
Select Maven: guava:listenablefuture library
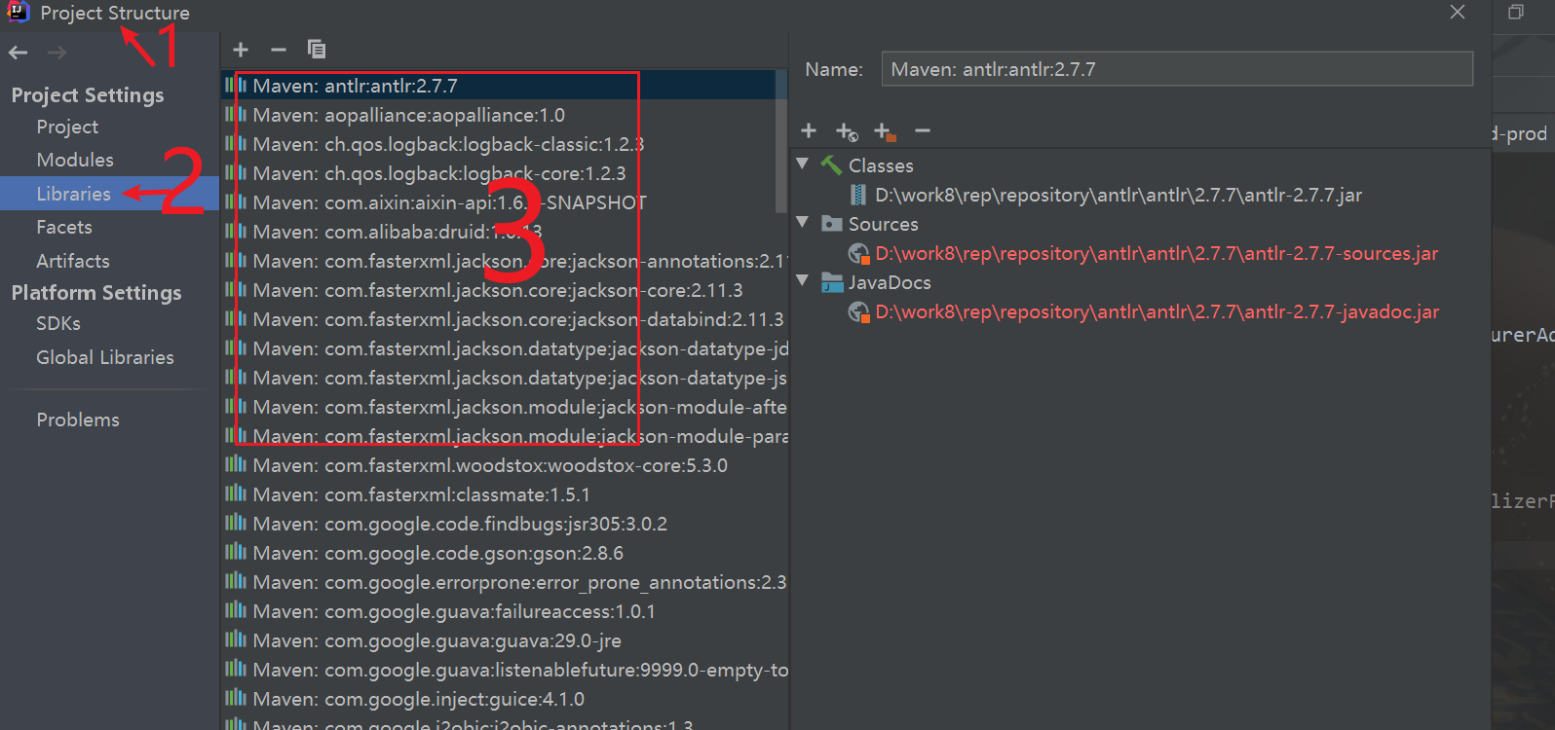[505, 670]
